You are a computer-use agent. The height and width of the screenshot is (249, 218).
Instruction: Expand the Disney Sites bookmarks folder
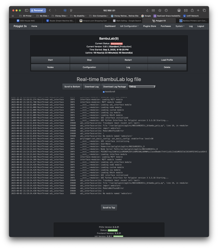[x=59, y=16]
